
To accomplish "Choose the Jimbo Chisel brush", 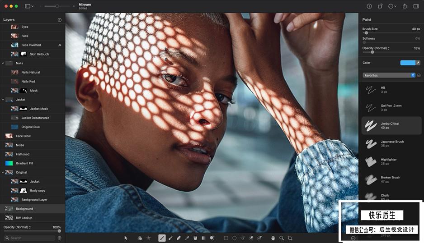I will 391,125.
